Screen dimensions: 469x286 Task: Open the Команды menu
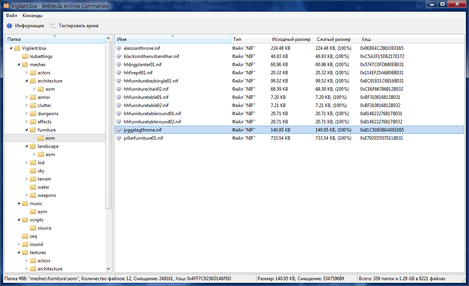(32, 16)
